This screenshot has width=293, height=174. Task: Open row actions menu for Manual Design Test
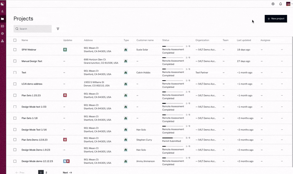(x=282, y=61)
